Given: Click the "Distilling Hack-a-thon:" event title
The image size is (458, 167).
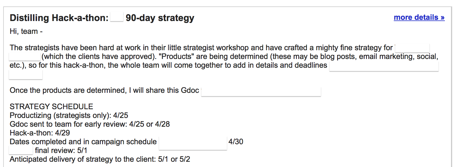Looking at the screenshot, I should pyautogui.click(x=59, y=18).
